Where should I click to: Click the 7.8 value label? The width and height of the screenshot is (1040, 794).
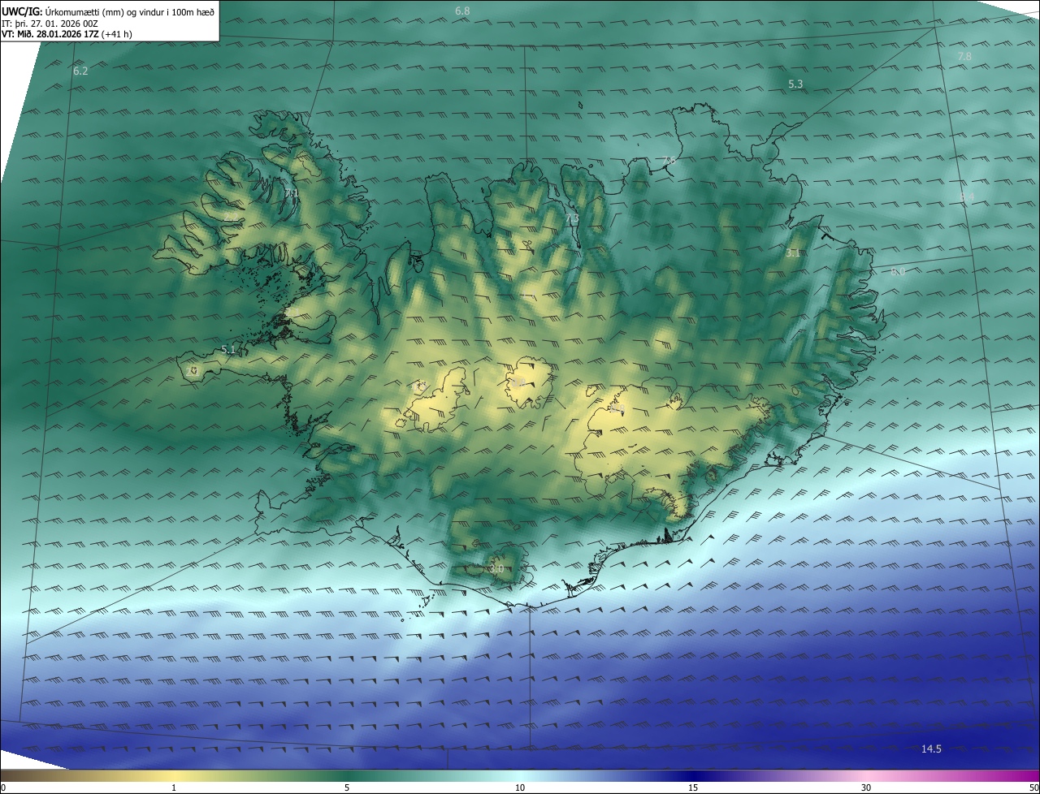[x=964, y=56]
